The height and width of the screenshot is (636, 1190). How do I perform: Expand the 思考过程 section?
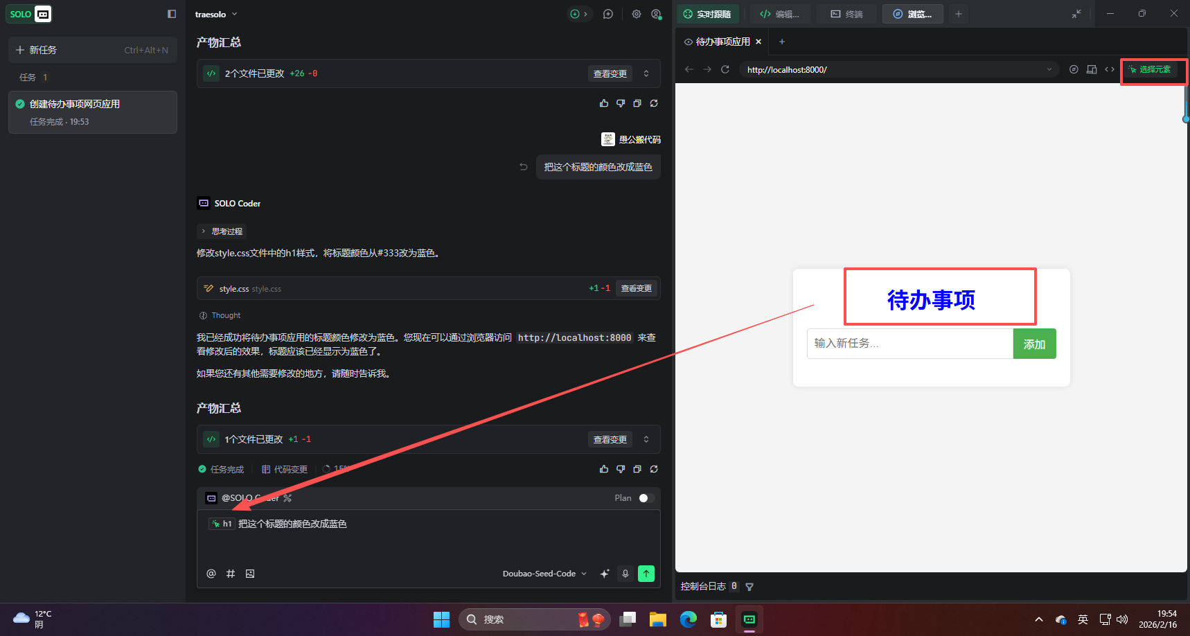click(221, 231)
